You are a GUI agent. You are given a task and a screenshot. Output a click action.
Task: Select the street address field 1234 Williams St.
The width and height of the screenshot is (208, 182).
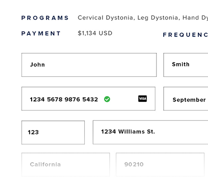click(151, 132)
